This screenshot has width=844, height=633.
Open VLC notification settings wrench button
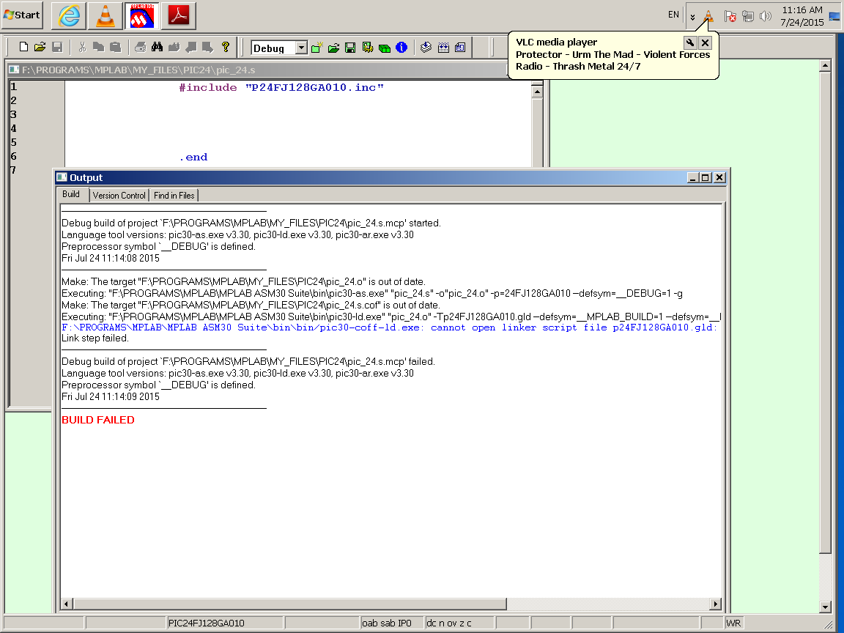point(689,42)
